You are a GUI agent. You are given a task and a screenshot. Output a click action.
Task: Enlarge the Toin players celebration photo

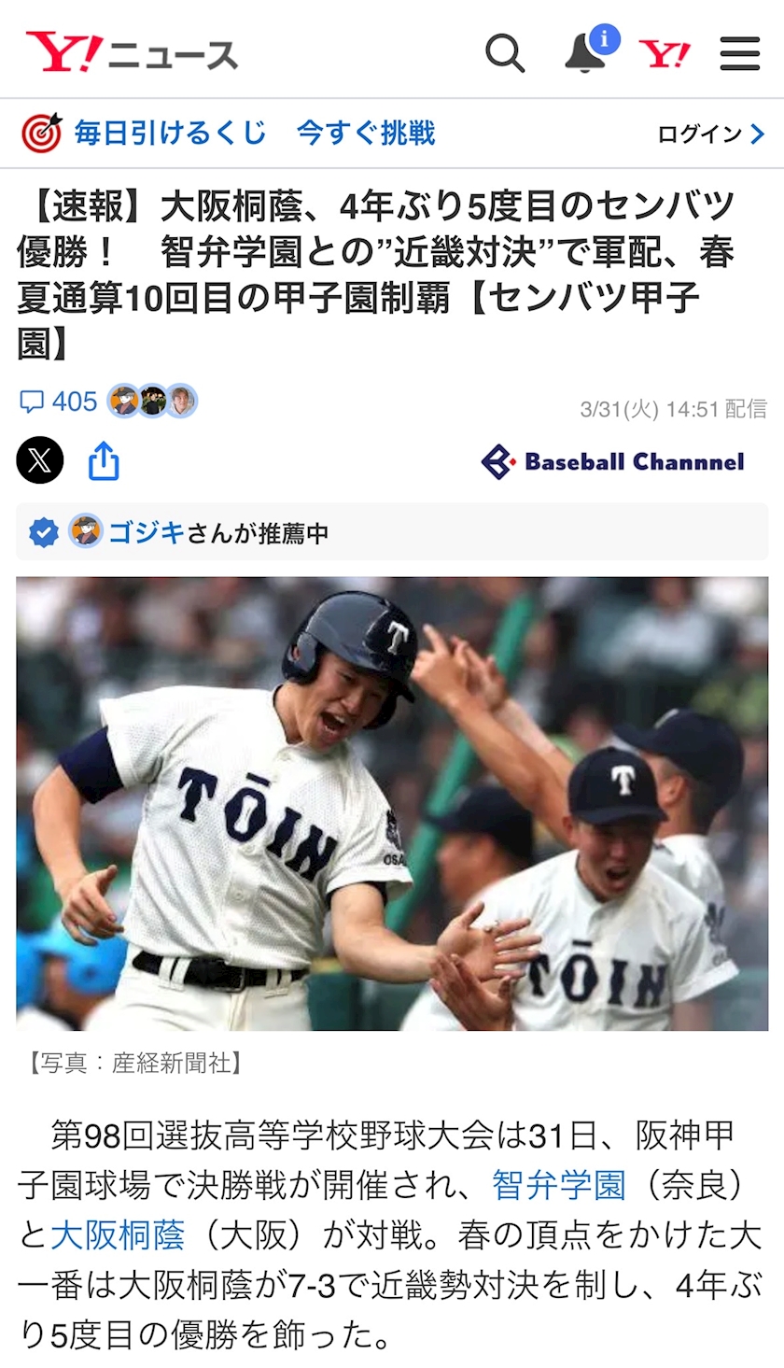pyautogui.click(x=392, y=804)
